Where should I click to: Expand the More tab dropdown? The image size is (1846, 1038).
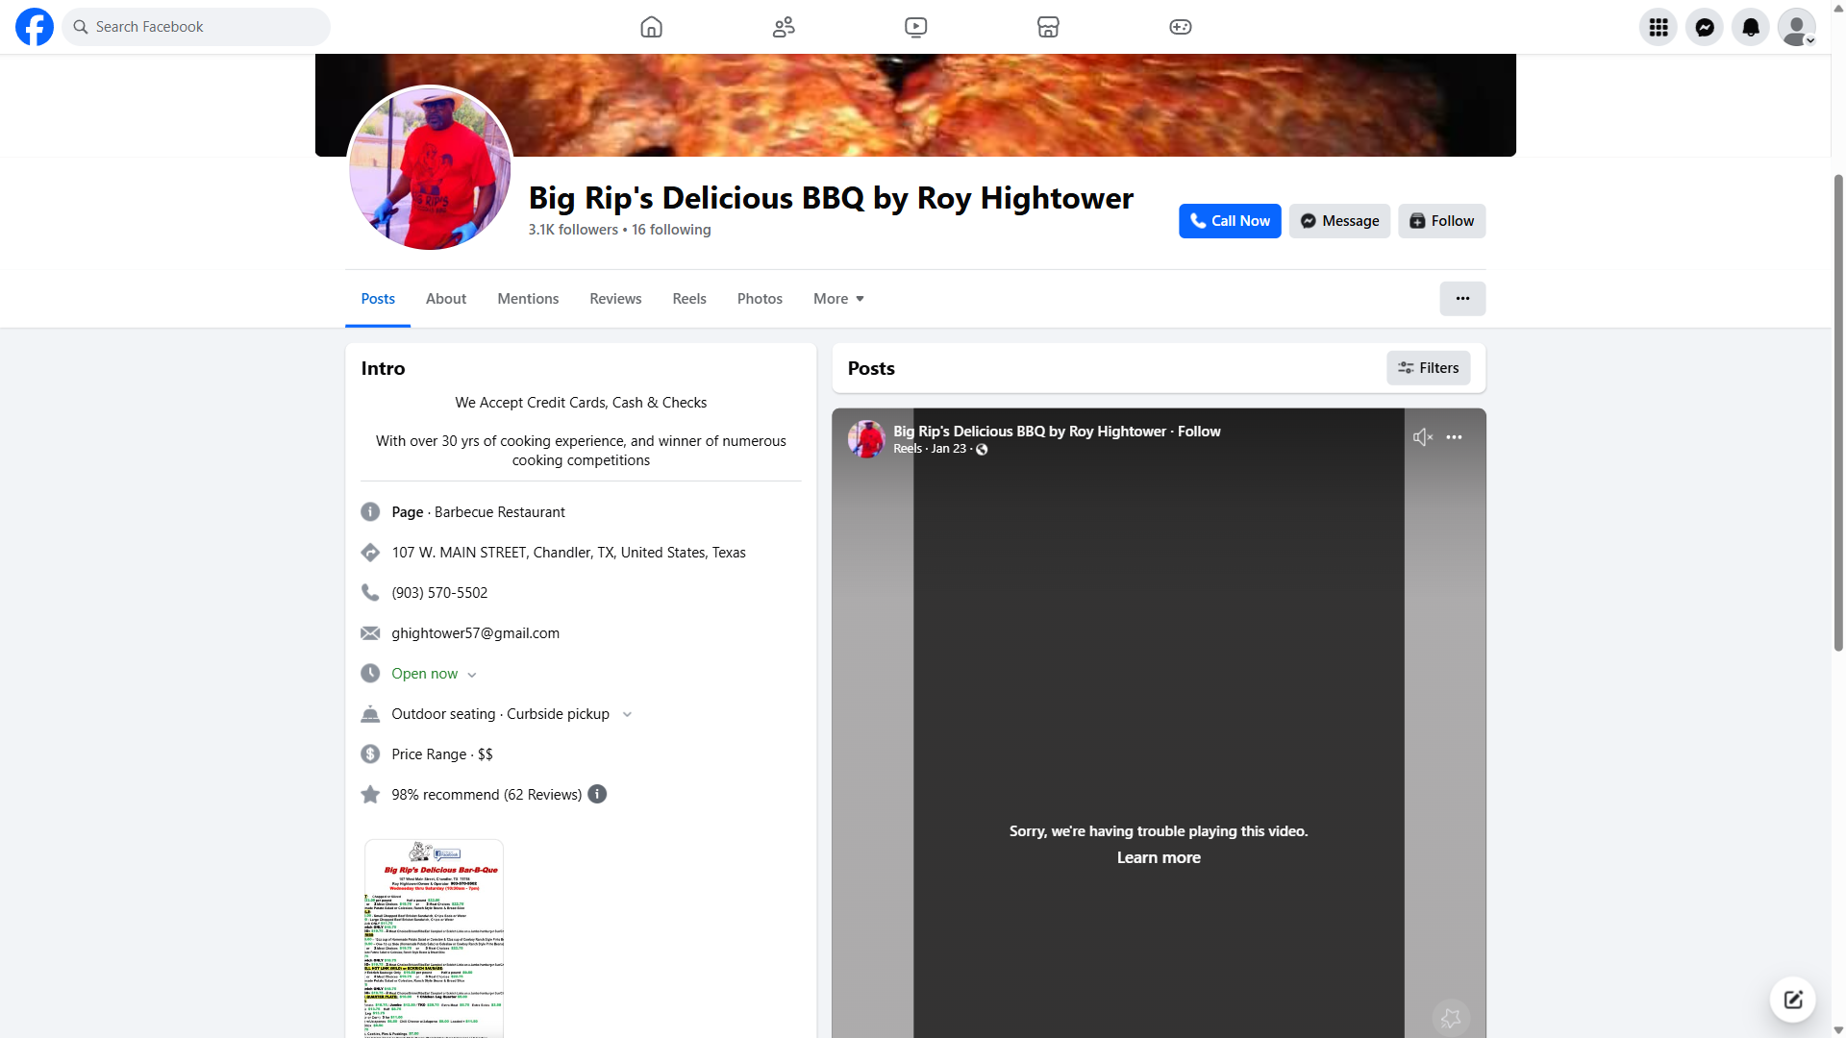point(838,299)
